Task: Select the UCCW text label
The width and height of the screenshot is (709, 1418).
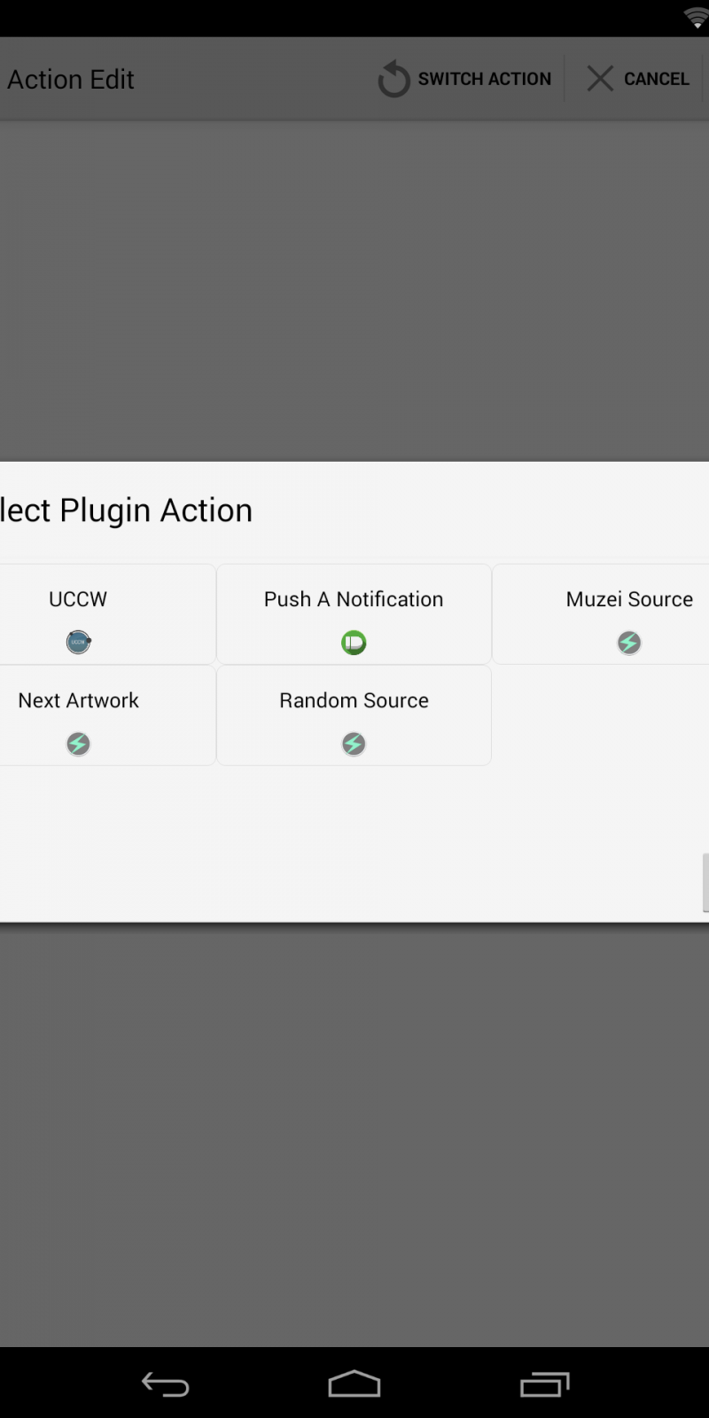Action: [x=78, y=599]
